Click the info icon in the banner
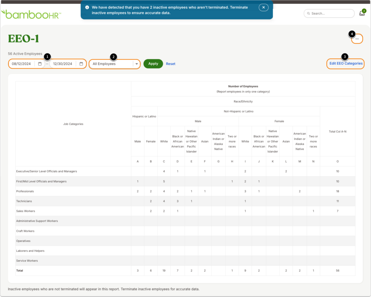This screenshot has width=371, height=297. pyautogui.click(x=87, y=7)
